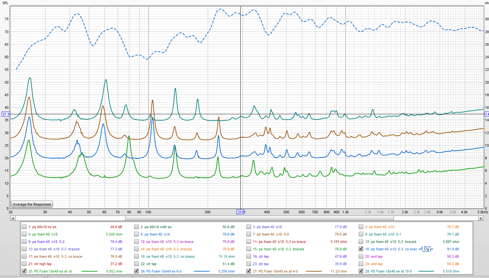This screenshot has height=278, width=489.
Task: Click the Average the Responses button
Action: [32, 204]
